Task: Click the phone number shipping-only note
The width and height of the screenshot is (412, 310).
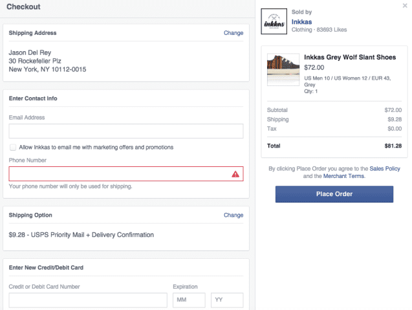Action: click(70, 186)
